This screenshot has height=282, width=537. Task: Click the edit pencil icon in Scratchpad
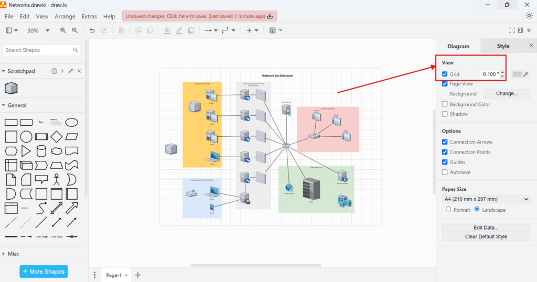[71, 71]
